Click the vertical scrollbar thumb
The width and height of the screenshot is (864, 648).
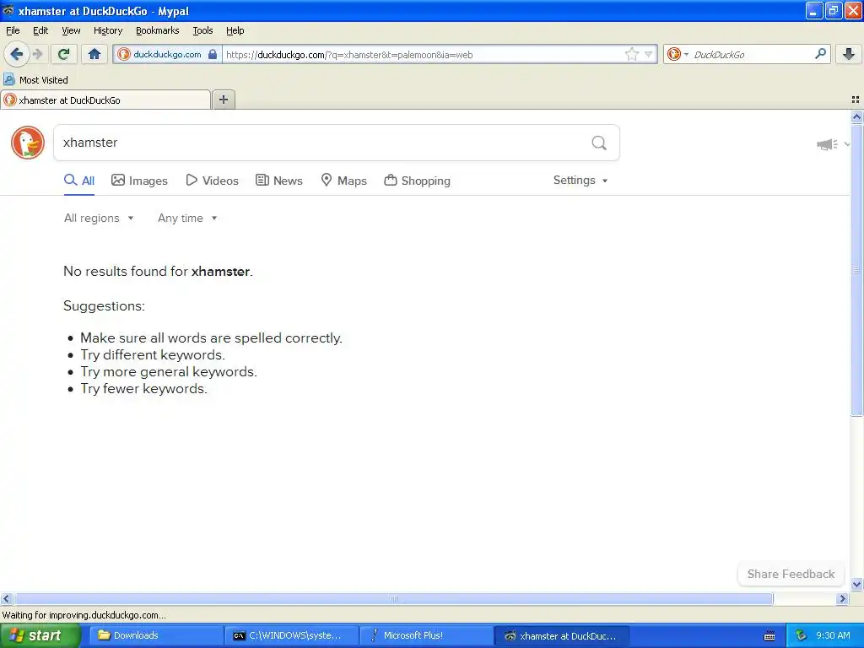(x=856, y=270)
